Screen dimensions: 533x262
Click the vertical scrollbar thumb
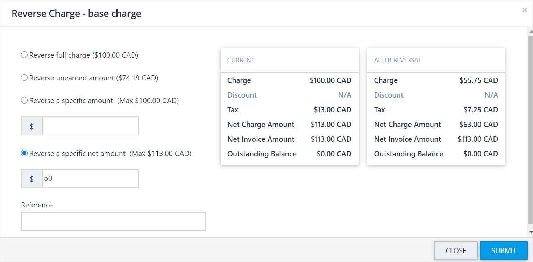pos(530,129)
